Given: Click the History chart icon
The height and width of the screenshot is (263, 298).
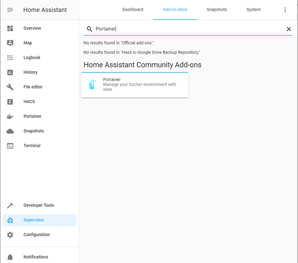Looking at the screenshot, I should 10,73.
